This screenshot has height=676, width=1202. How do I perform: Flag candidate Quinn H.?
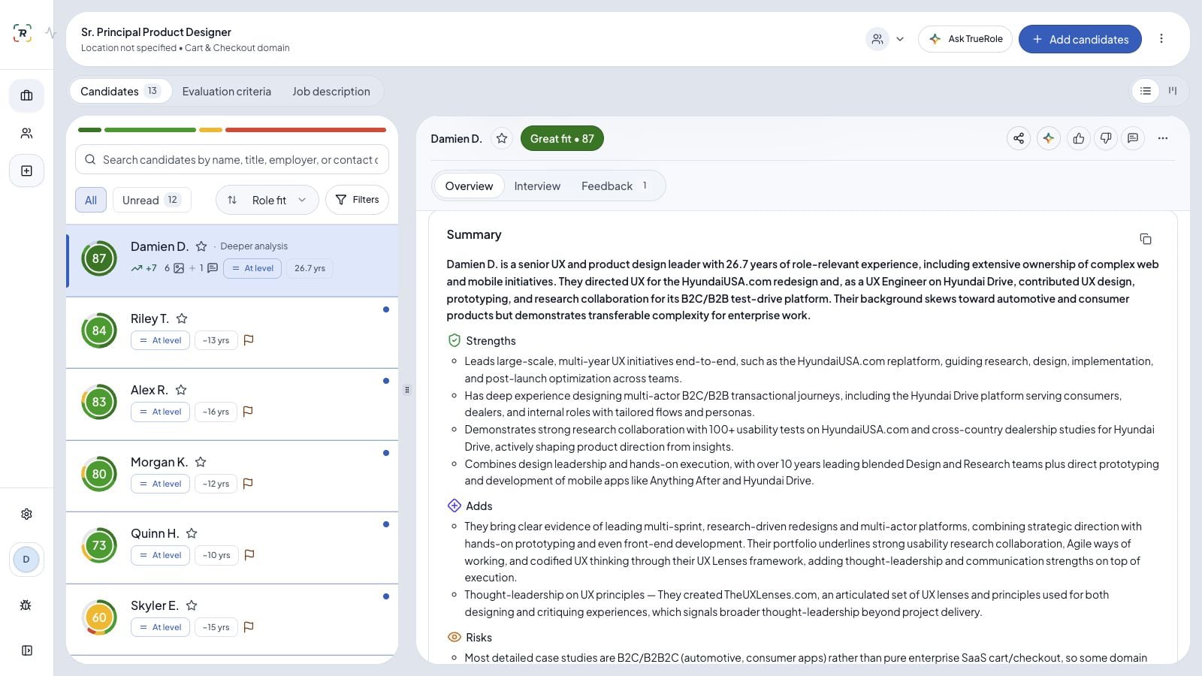pyautogui.click(x=249, y=555)
